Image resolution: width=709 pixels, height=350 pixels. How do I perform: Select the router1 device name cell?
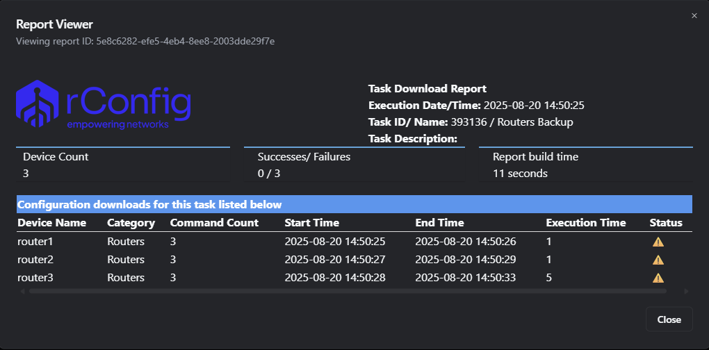point(35,242)
